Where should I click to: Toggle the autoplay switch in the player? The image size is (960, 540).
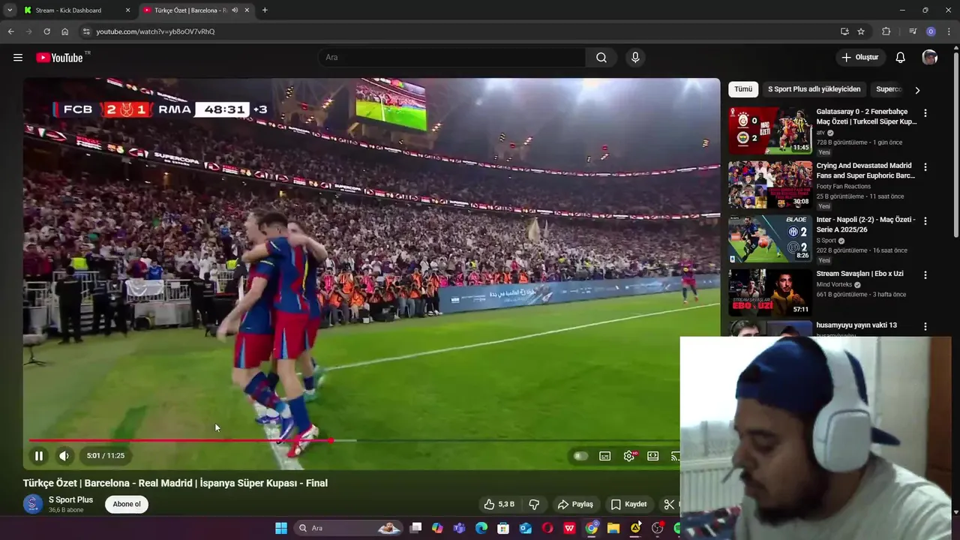pos(580,456)
